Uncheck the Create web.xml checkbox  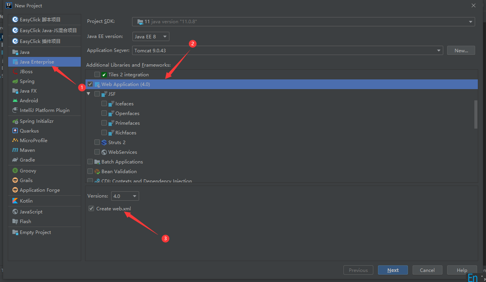91,209
